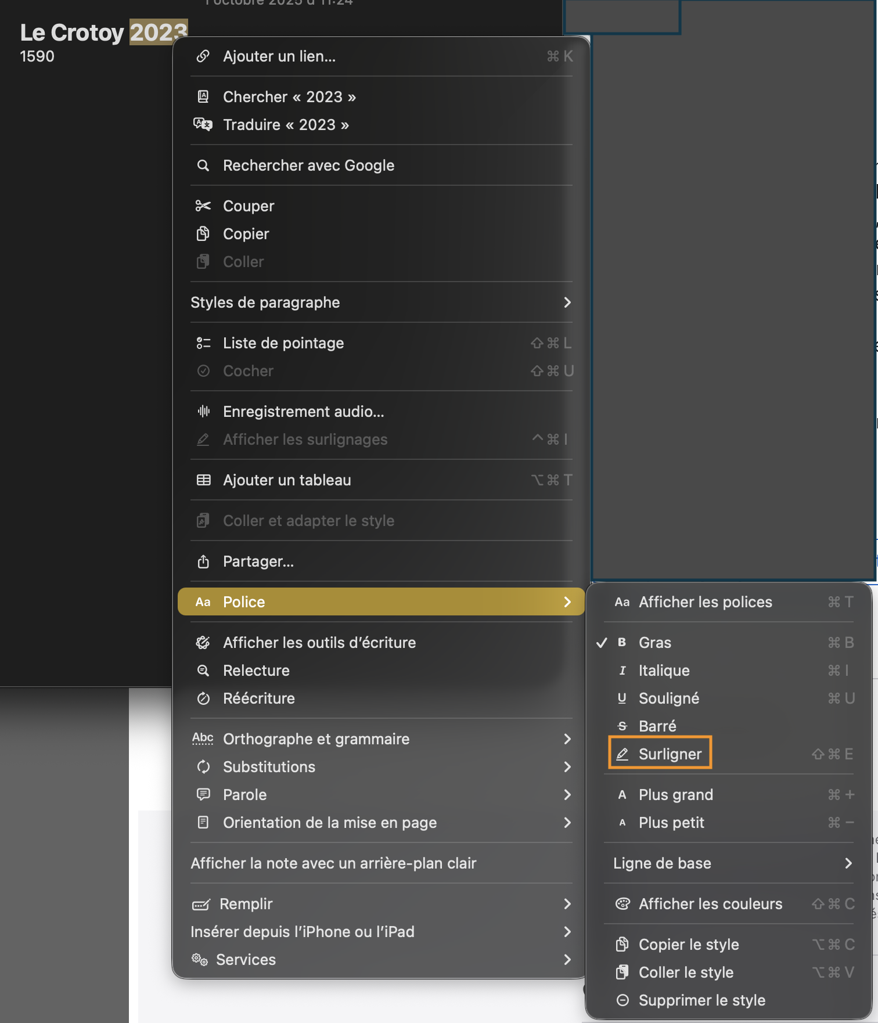Click the table icon for Ajouter un tableau
878x1023 pixels.
point(203,480)
